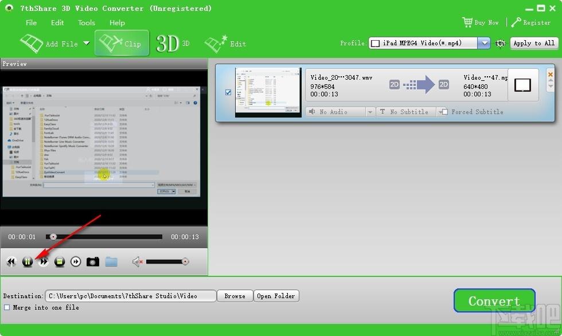Screen dimensions: 562x336
Task: Click the Buy Now cart link
Action: (481, 22)
